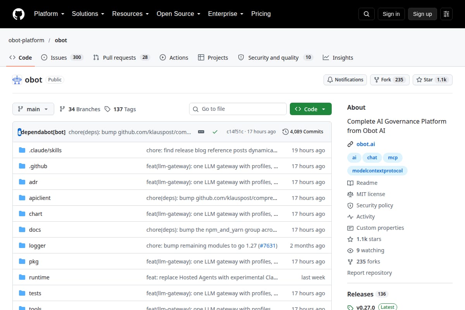The height and width of the screenshot is (310, 465).
Task: Open appearance settings icon beside Sign up
Action: tap(446, 14)
